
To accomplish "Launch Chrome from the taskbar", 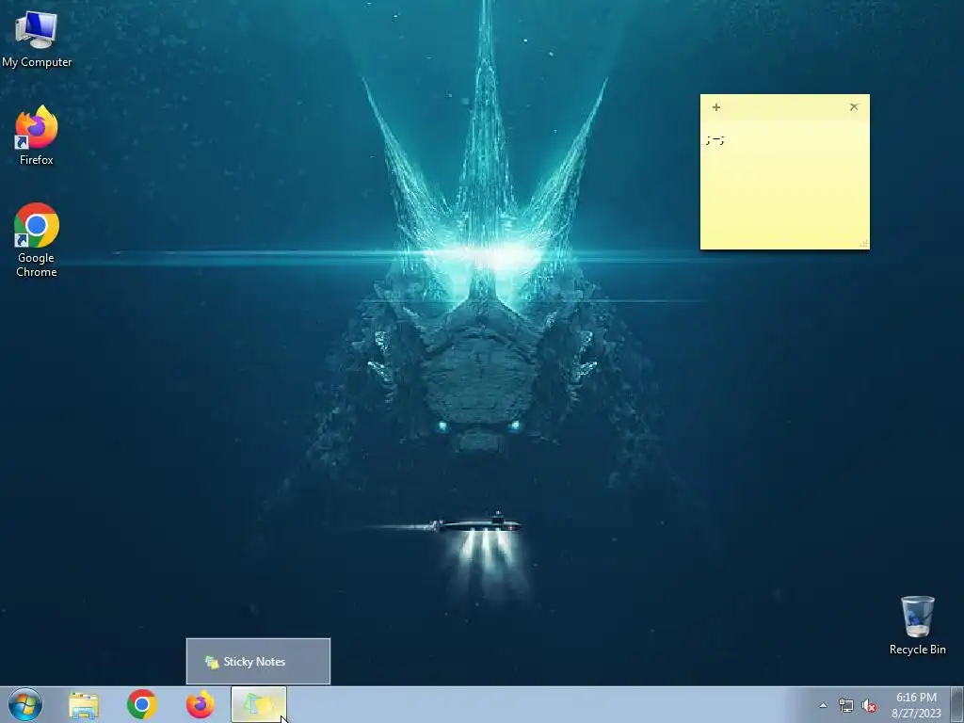I will point(142,704).
